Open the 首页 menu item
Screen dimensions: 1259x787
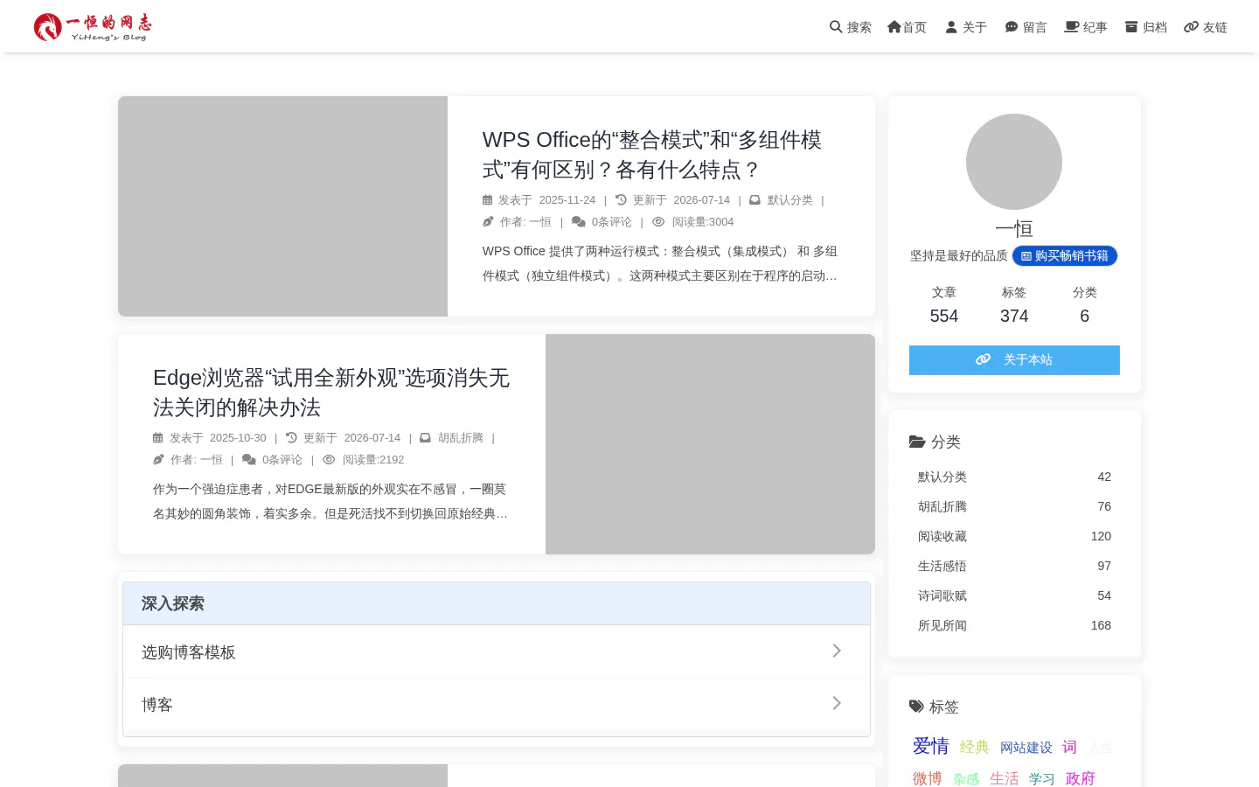(907, 27)
